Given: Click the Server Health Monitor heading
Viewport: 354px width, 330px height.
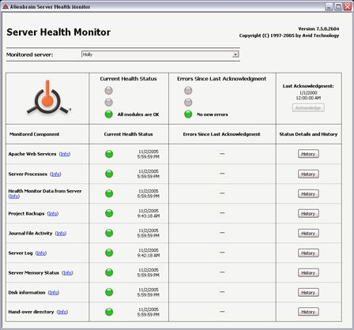Looking at the screenshot, I should point(58,32).
